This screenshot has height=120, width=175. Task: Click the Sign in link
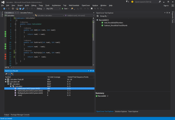point(166,6)
